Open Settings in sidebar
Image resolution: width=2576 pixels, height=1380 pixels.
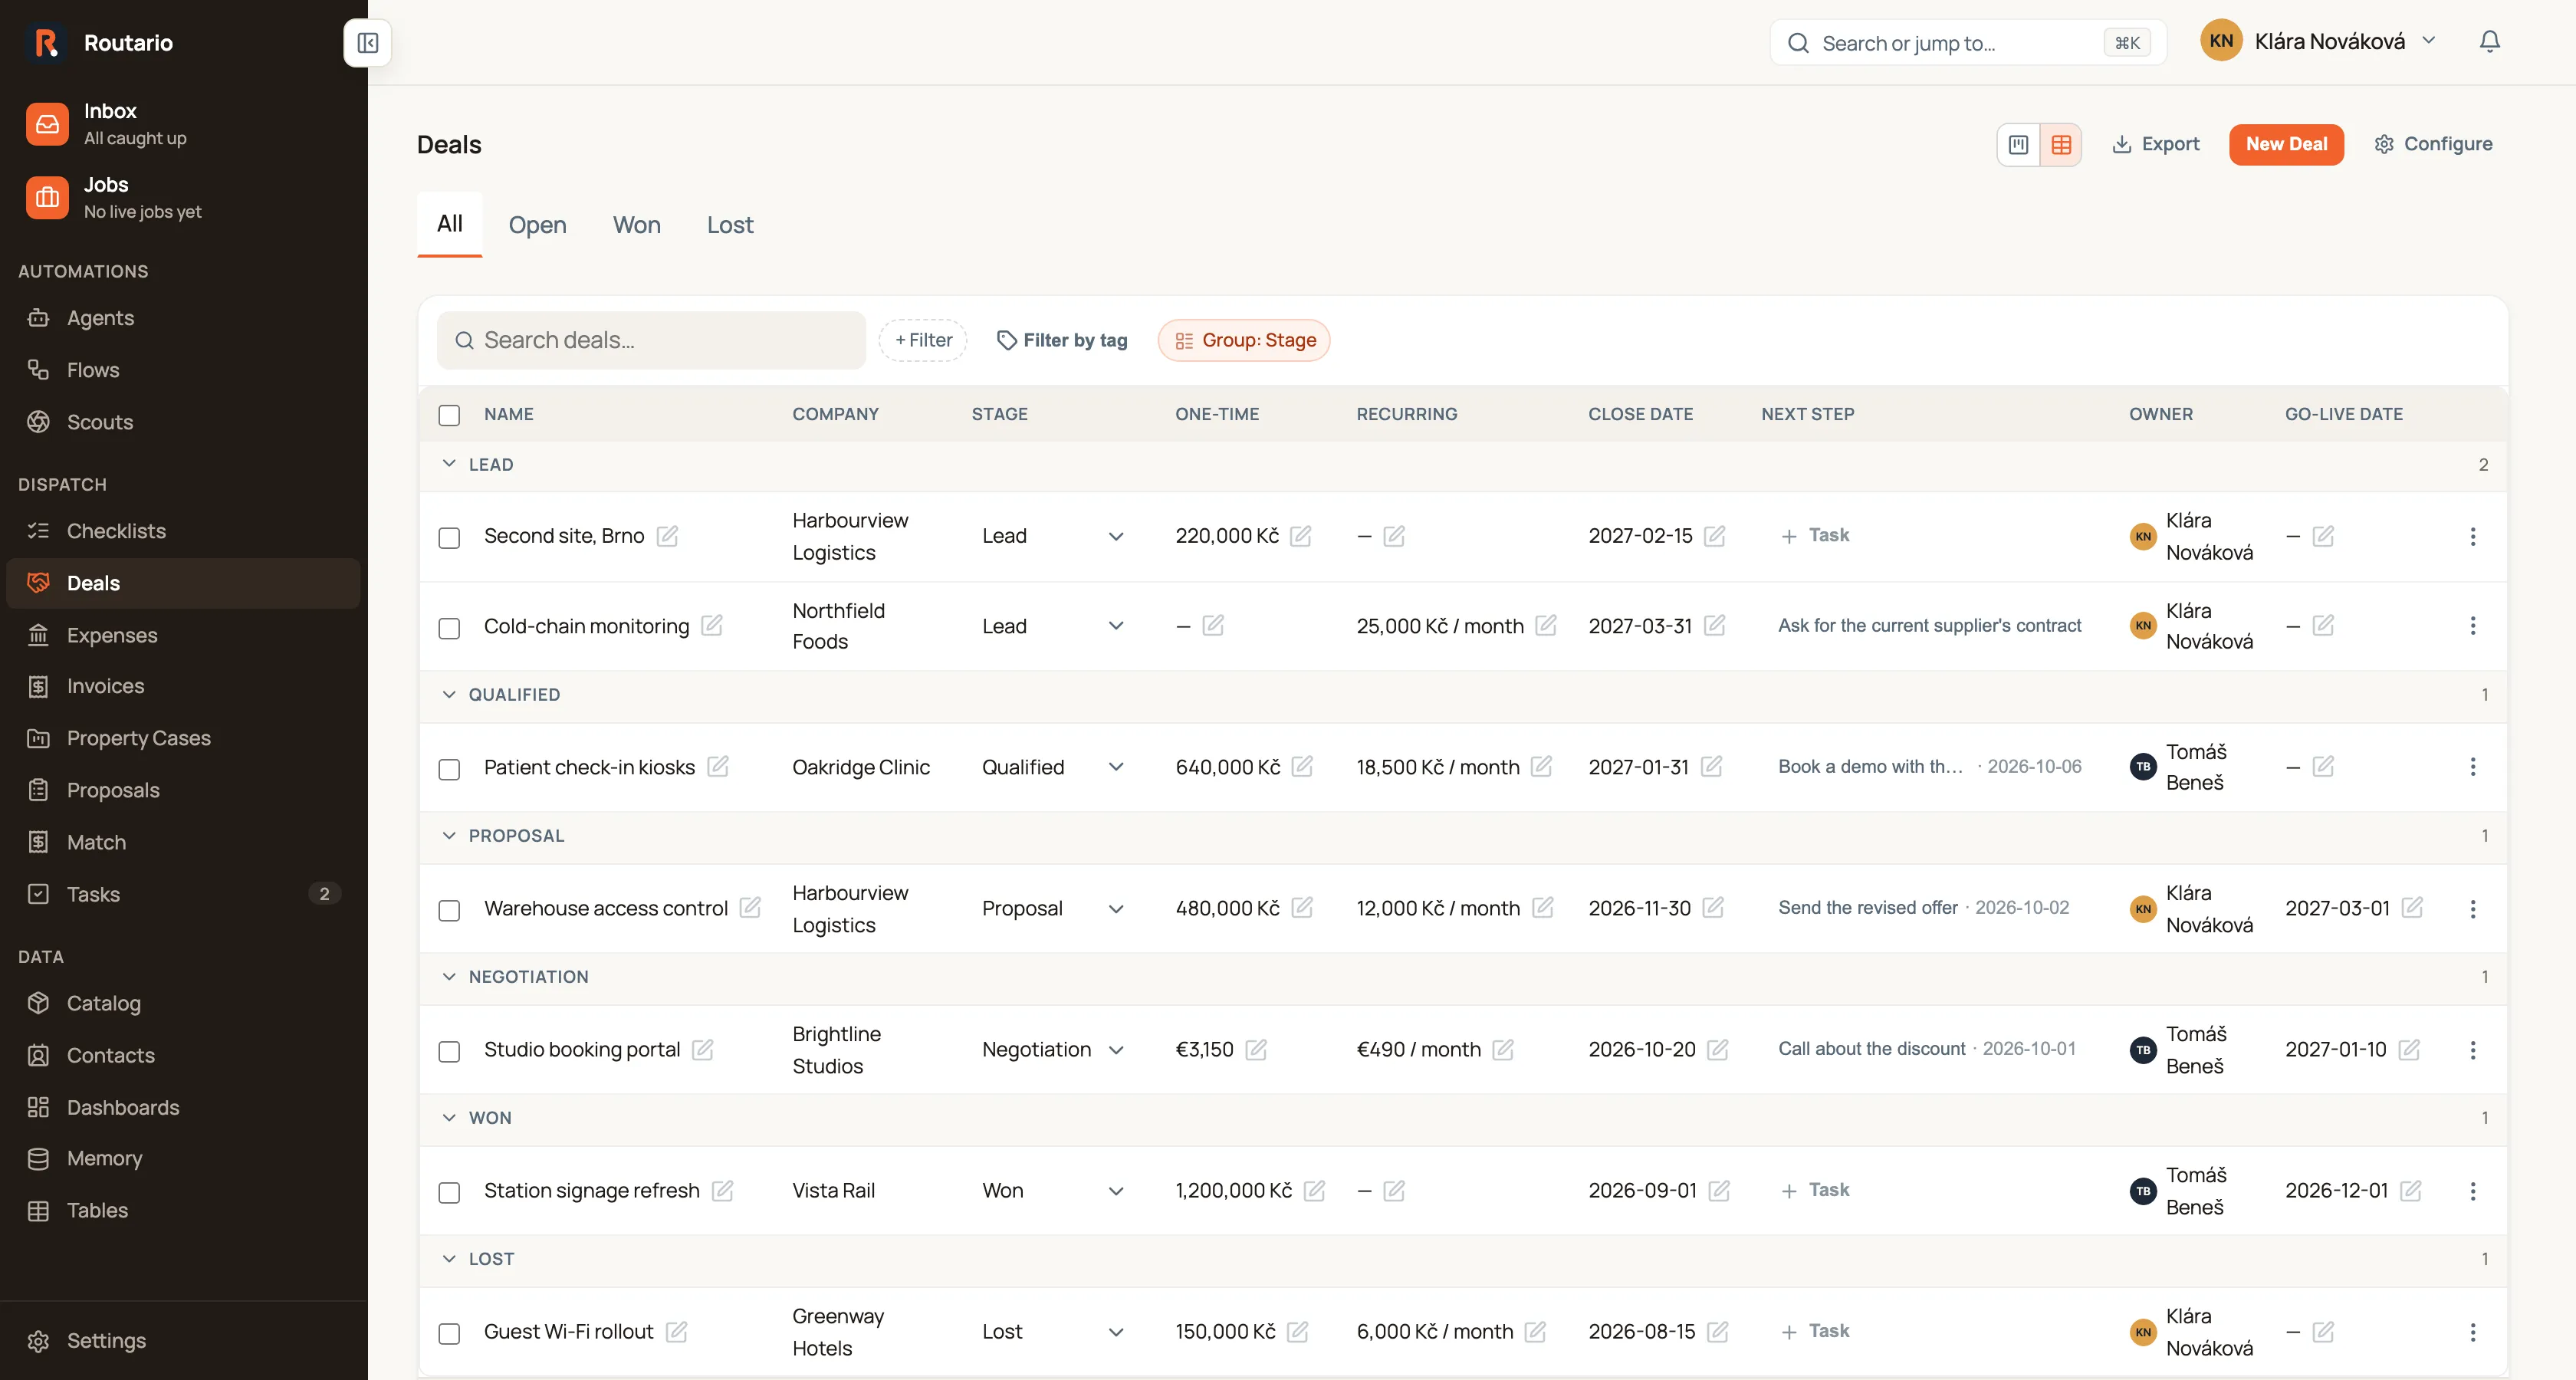click(x=183, y=1341)
